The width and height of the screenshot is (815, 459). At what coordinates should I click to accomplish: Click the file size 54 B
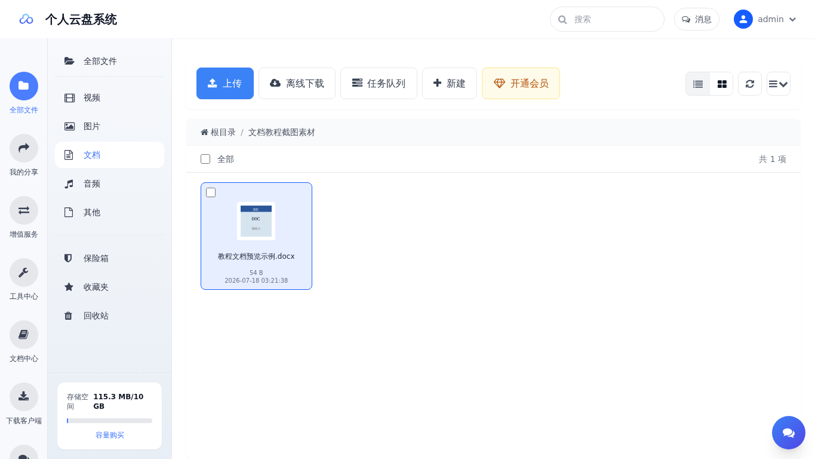[256, 273]
